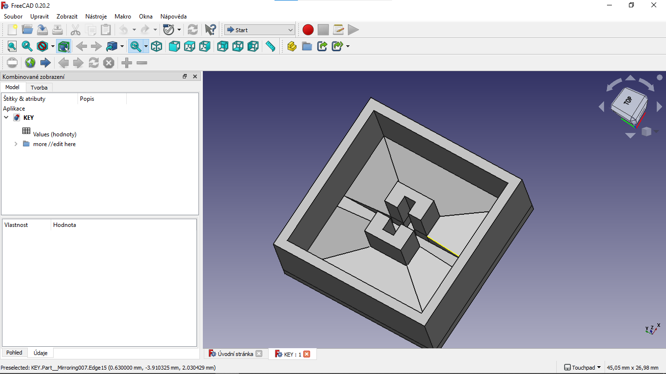Switch to the Tvorba tab
The height and width of the screenshot is (374, 666).
(x=39, y=88)
